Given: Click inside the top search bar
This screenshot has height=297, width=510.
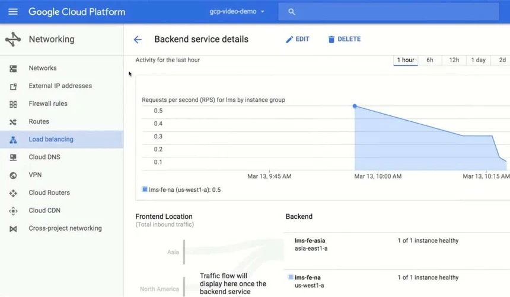Looking at the screenshot, I should pyautogui.click(x=388, y=12).
